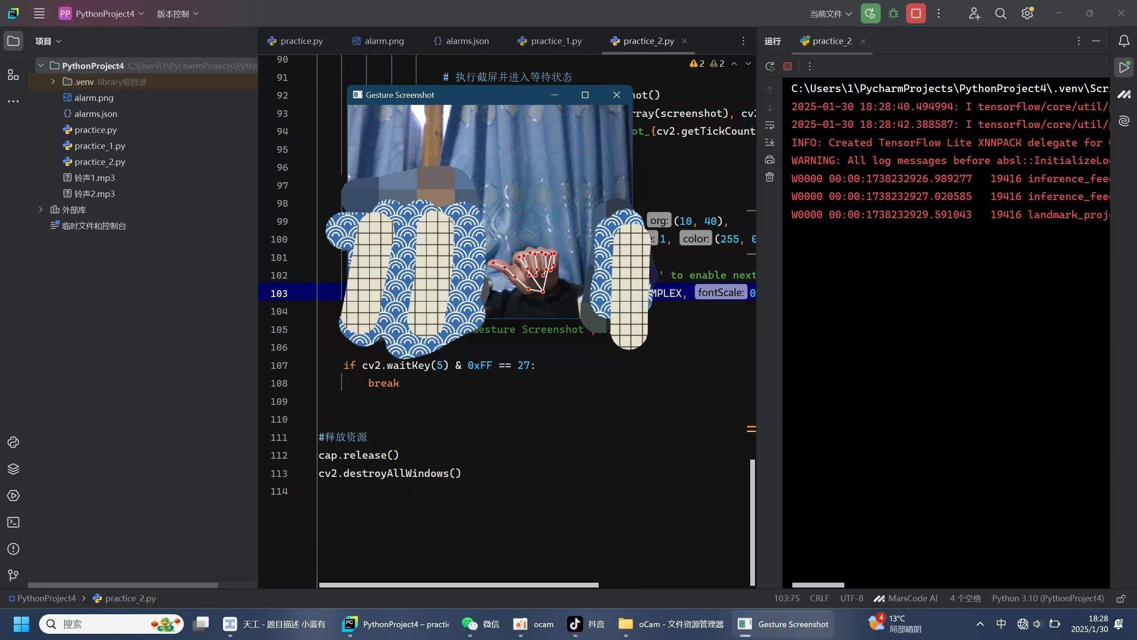This screenshot has height=640, width=1137.
Task: Toggle soft-wrap in the run console
Action: pos(769,125)
